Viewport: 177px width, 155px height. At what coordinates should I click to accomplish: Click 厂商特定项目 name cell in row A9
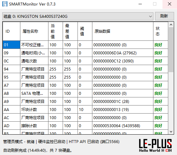coord(34,101)
